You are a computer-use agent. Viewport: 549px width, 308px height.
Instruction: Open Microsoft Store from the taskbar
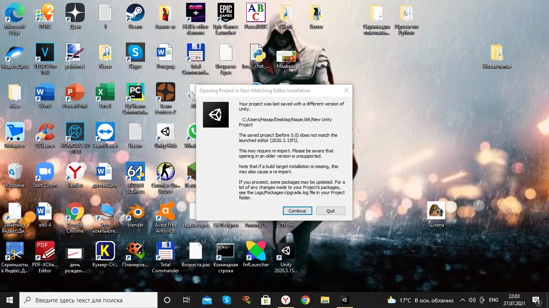click(266, 300)
